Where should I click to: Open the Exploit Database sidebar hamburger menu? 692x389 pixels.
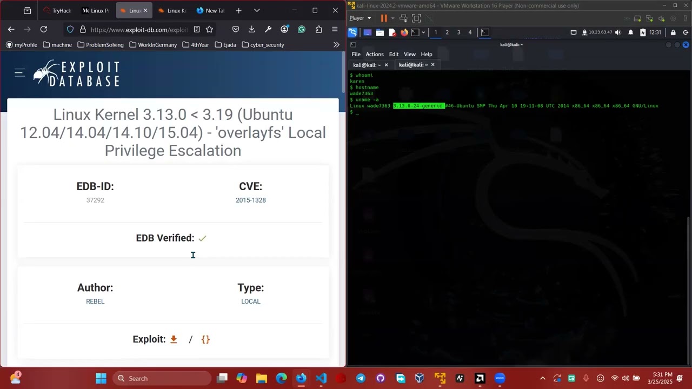pyautogui.click(x=20, y=73)
